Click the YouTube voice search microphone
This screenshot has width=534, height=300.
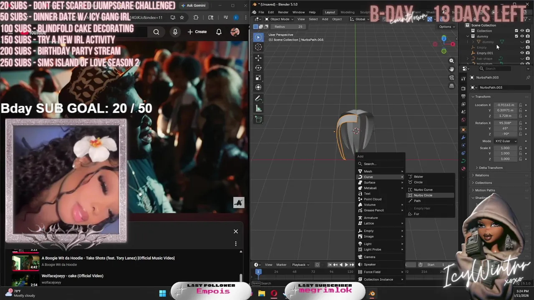[x=175, y=32]
